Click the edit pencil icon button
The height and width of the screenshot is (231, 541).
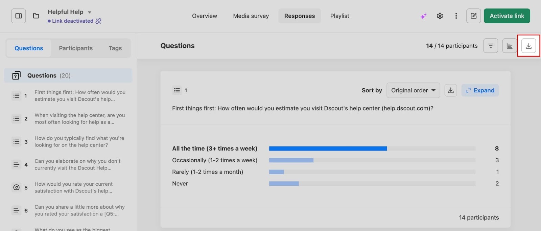[x=473, y=16]
